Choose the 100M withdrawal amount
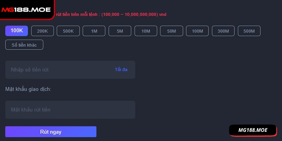 [197, 31]
